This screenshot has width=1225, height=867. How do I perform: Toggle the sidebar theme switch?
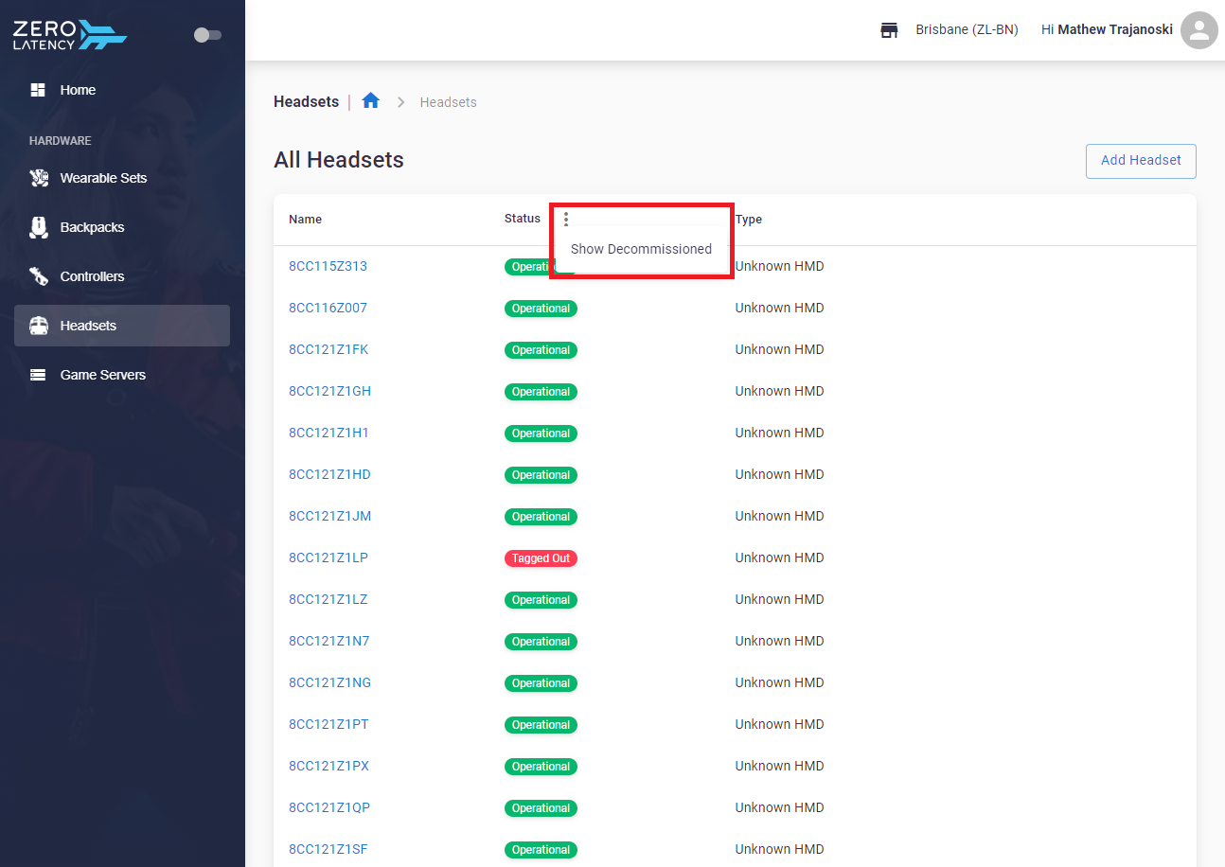coord(207,35)
